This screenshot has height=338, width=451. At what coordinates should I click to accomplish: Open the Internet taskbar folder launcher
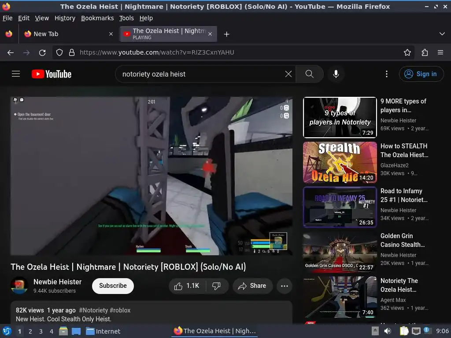103,331
